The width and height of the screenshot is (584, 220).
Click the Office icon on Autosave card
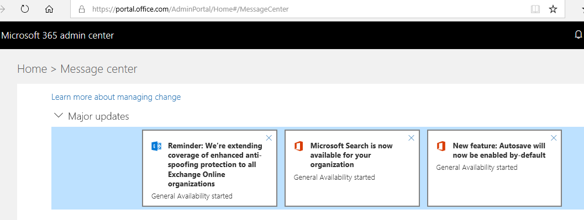click(x=441, y=146)
